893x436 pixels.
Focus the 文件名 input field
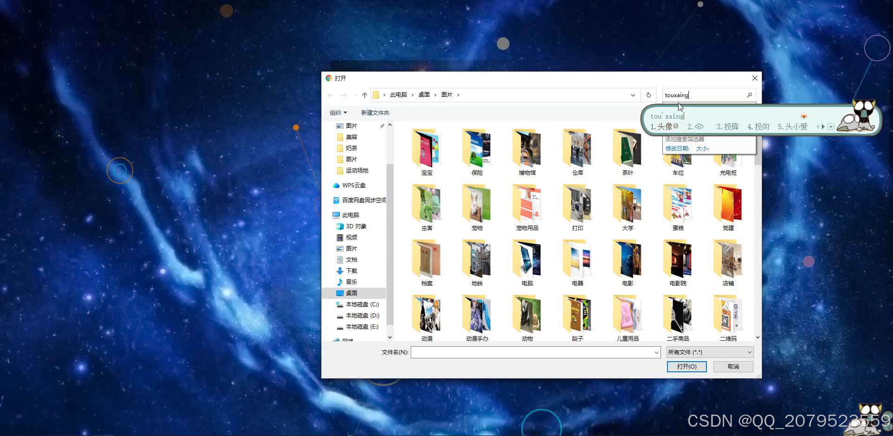click(x=532, y=352)
